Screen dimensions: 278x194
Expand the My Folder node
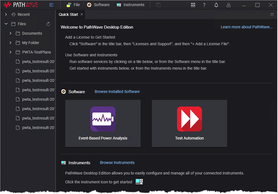pos(10,42)
